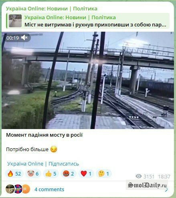Add the clown face reaction
This screenshot has width=176, height=198.
33,174
